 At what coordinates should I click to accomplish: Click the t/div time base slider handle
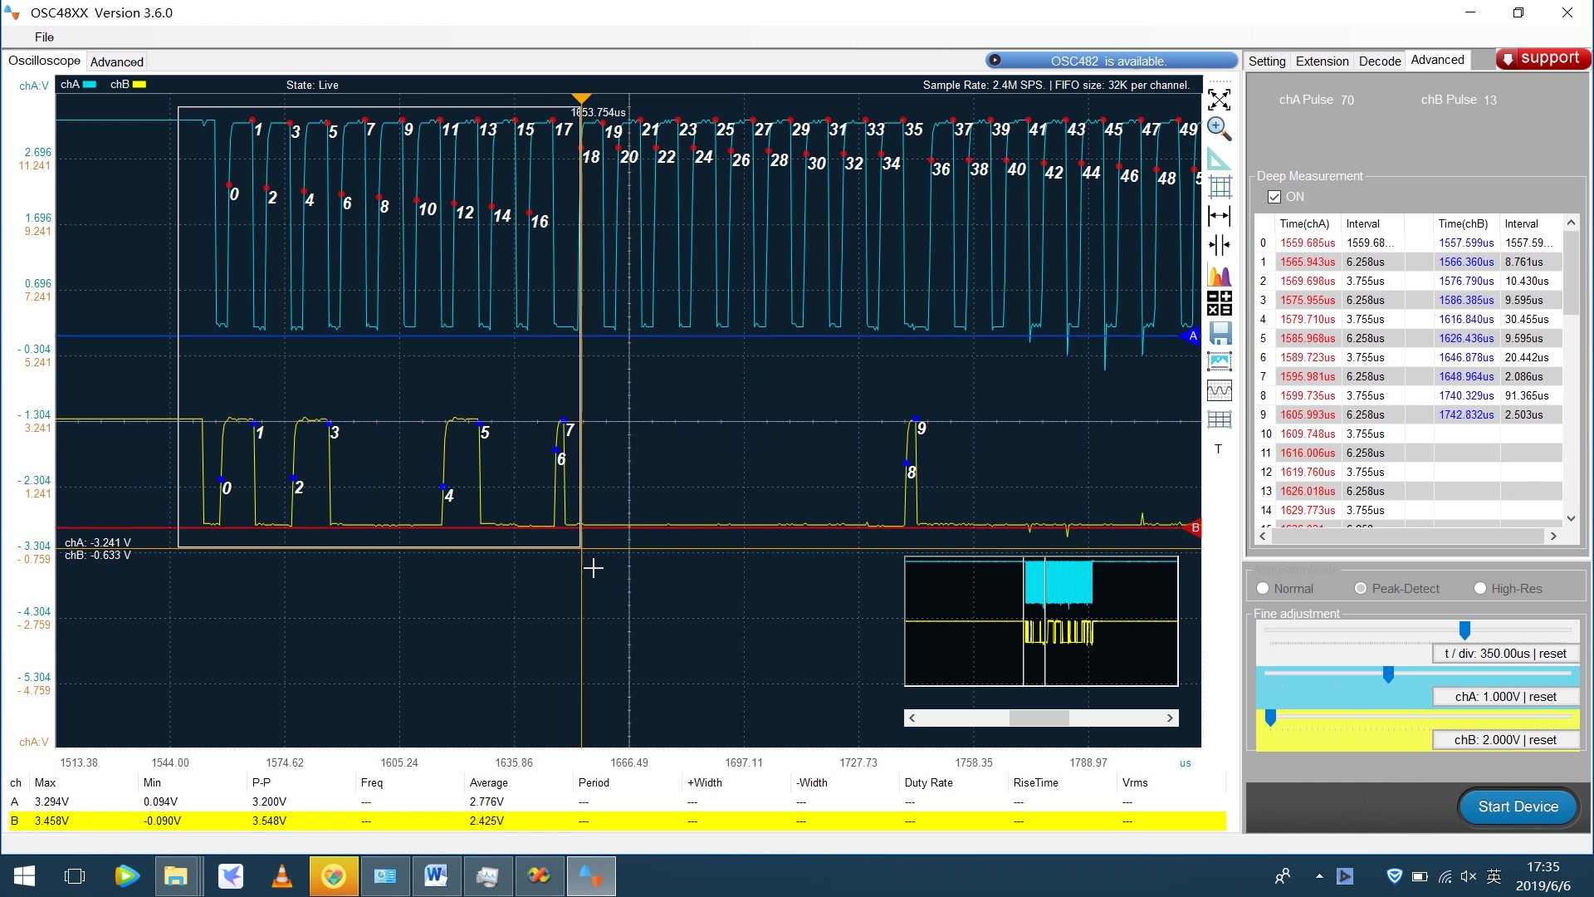pos(1464,630)
